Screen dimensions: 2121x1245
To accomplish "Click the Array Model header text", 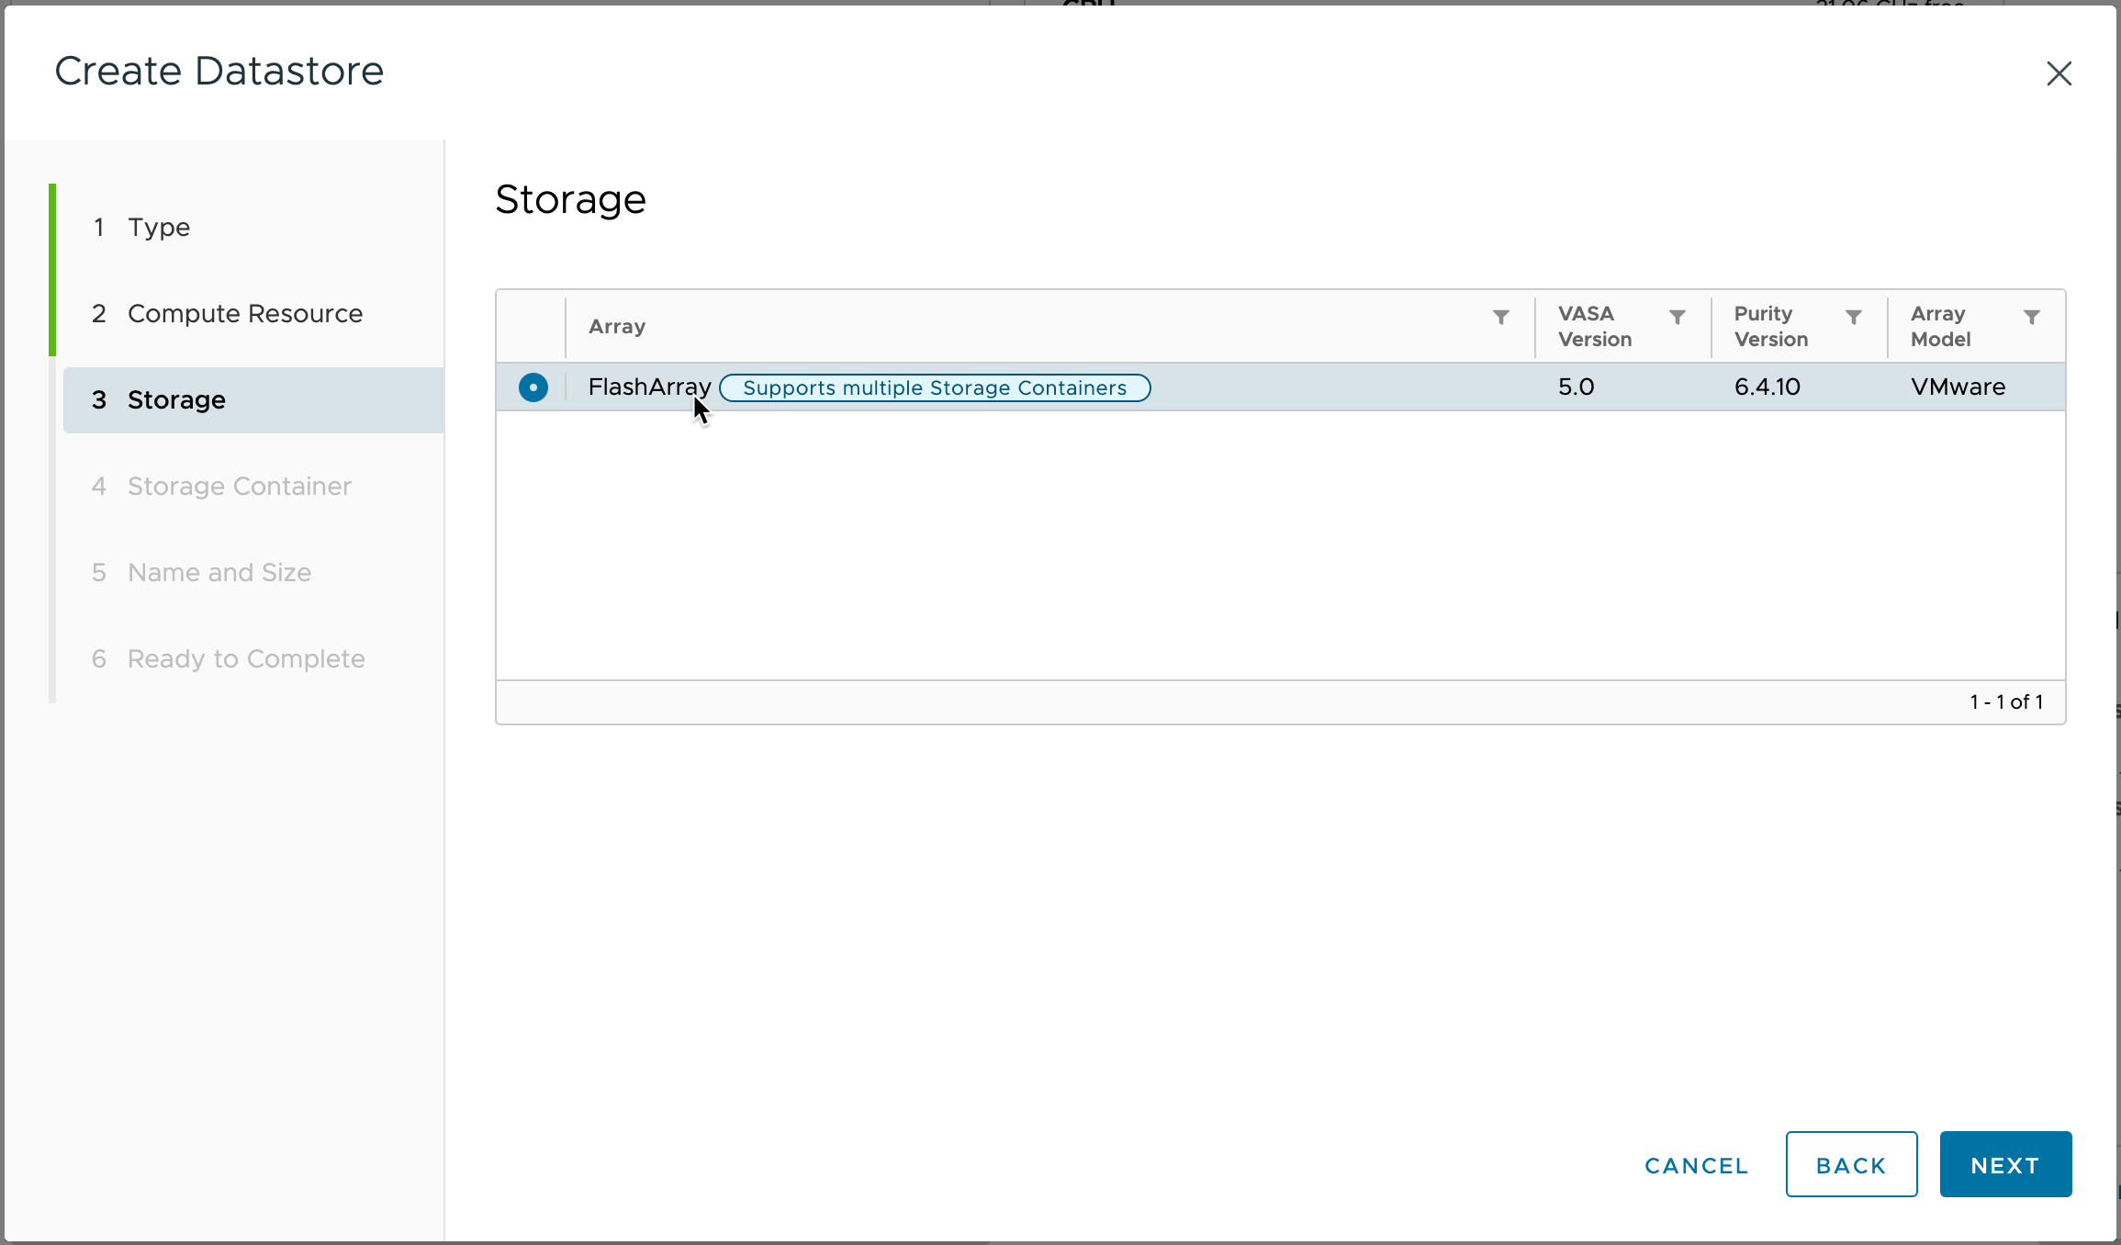I will tap(1939, 326).
